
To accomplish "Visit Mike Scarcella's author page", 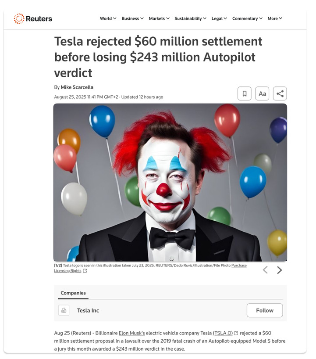I will [x=77, y=87].
